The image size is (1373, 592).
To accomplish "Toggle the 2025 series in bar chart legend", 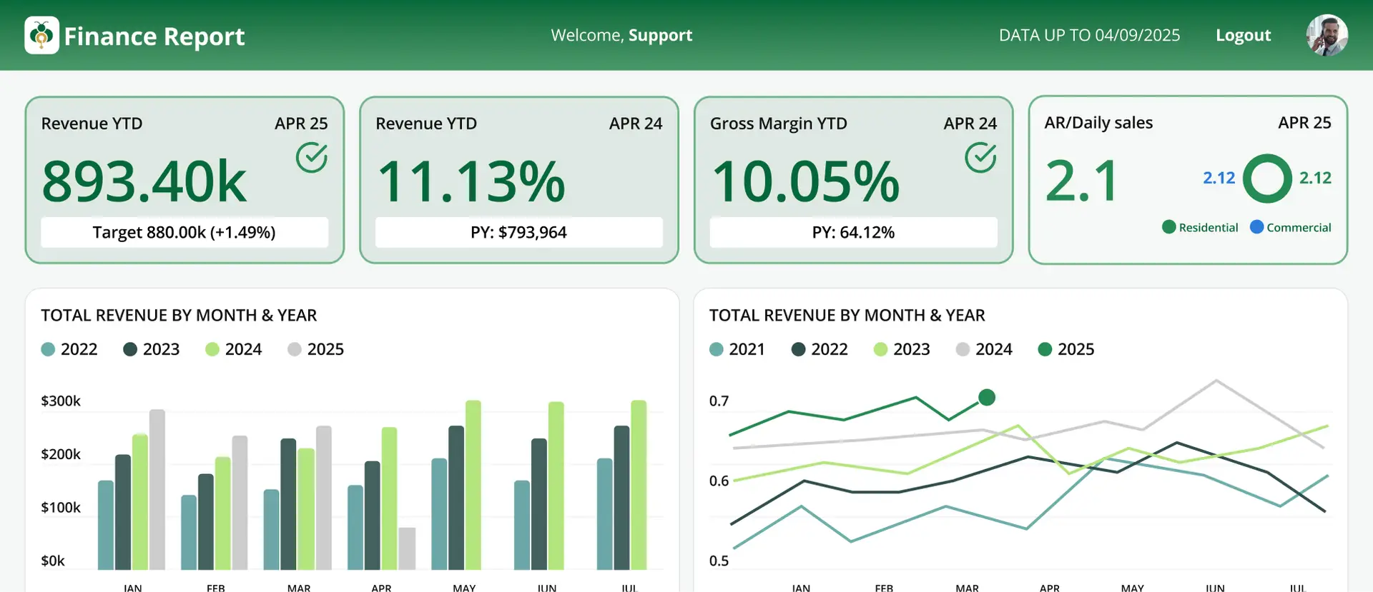I will tap(315, 349).
